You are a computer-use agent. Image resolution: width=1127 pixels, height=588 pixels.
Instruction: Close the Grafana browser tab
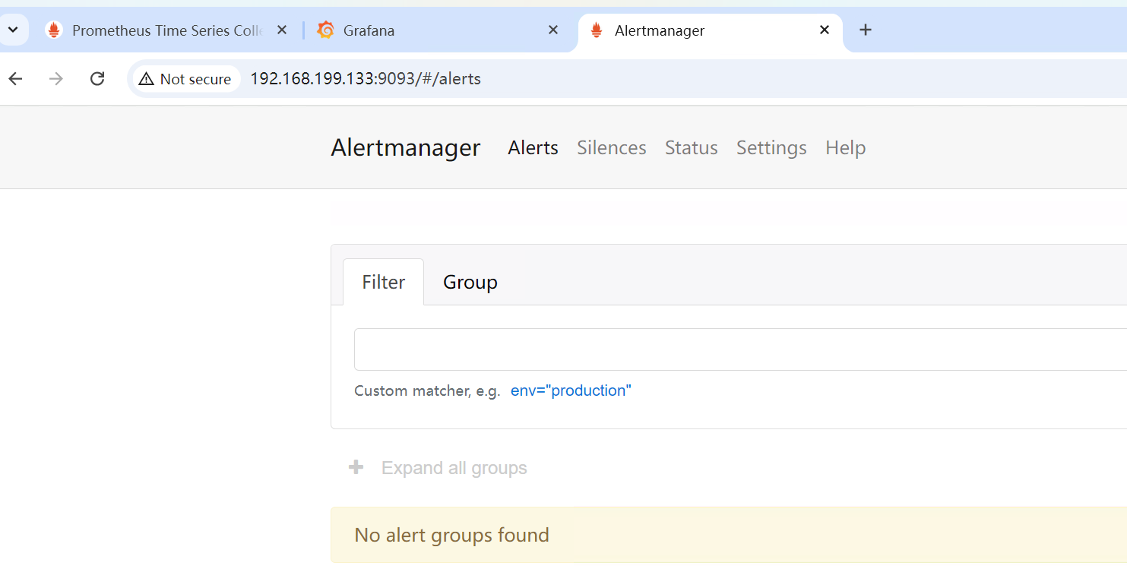click(553, 30)
